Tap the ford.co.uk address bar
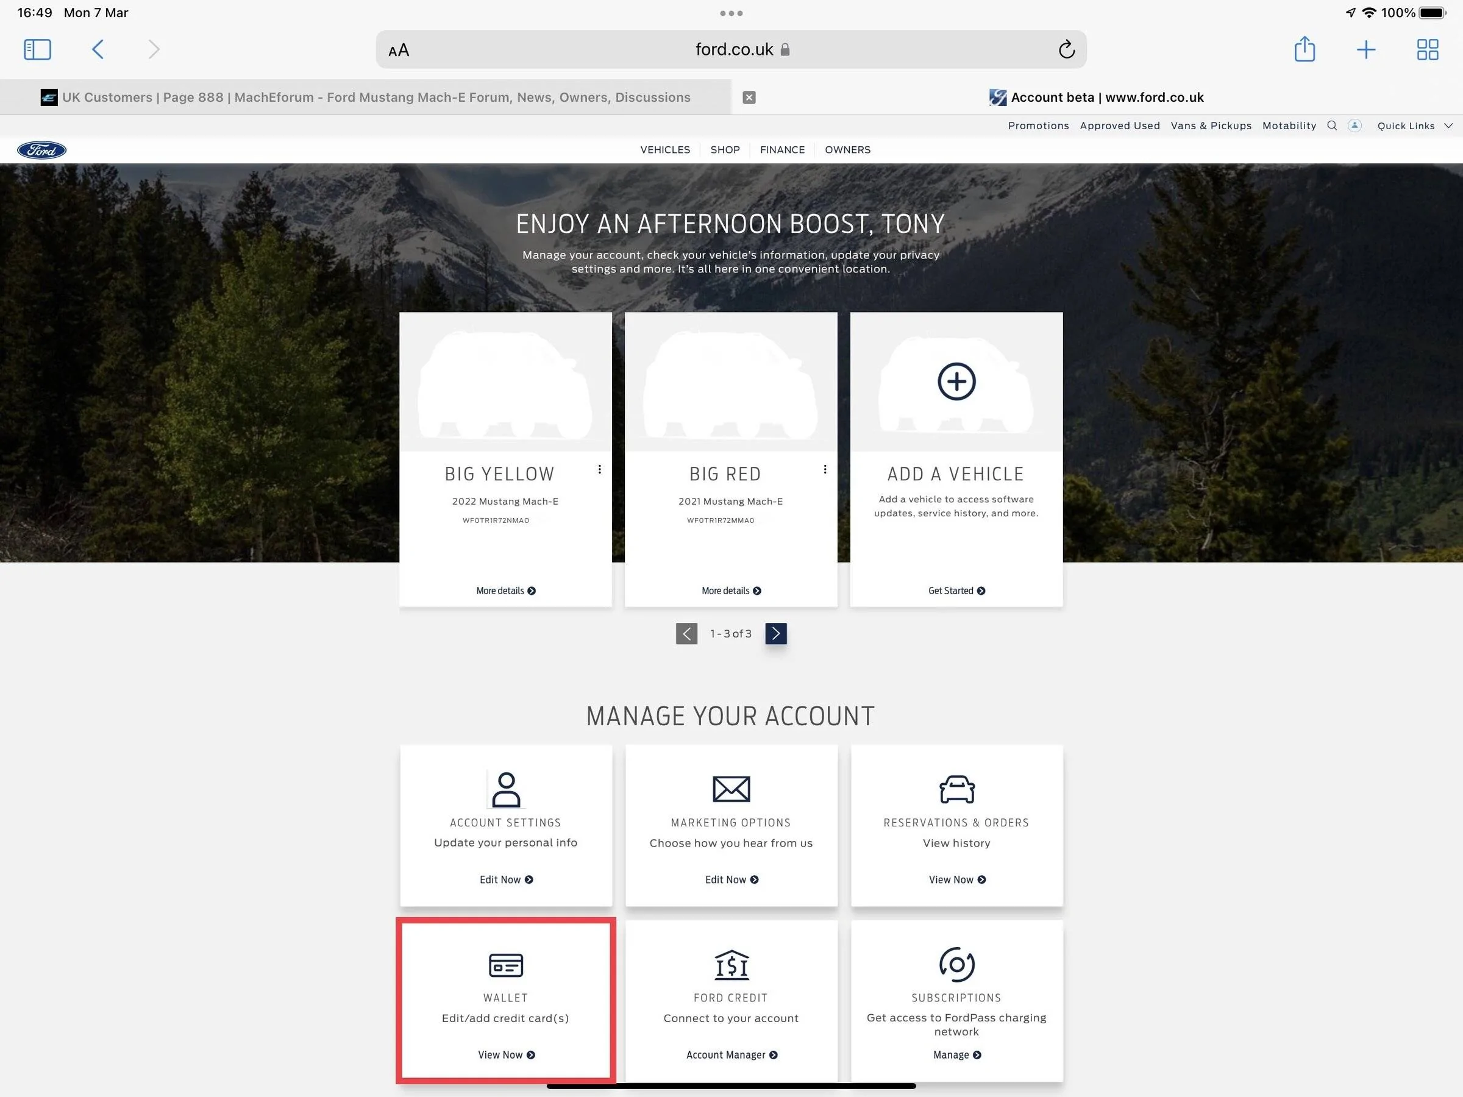 (731, 49)
